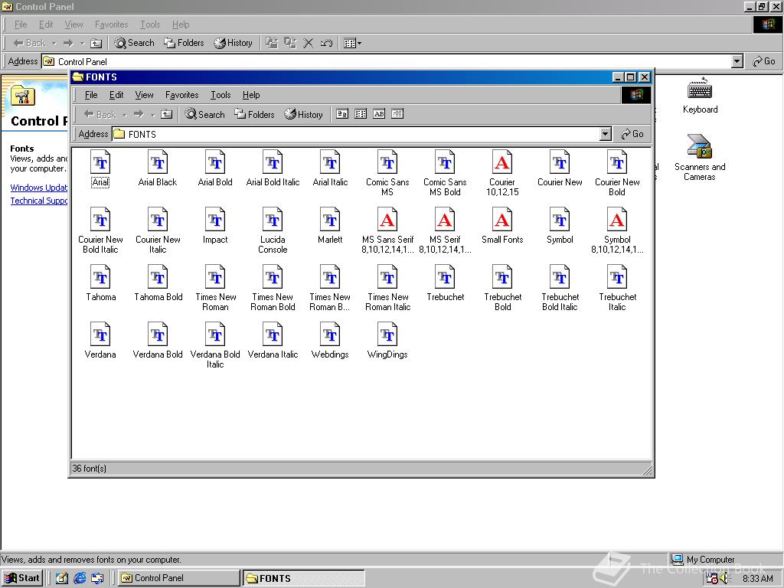Viewport: 784px width, 588px height.
Task: Click Control Panel taskbar button
Action: point(178,578)
